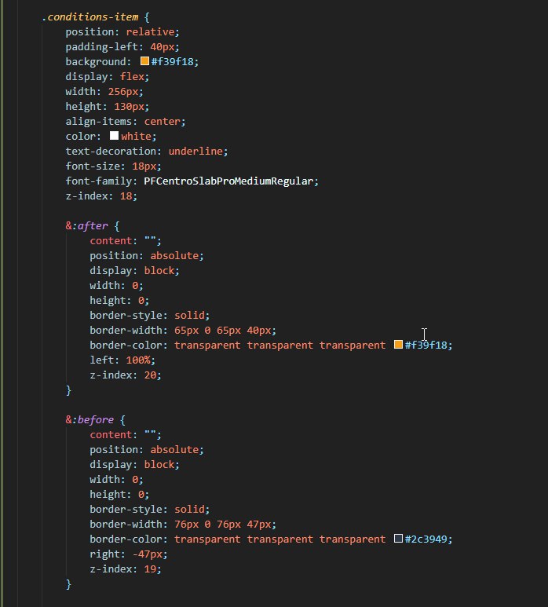Click the first 'transparent' in the &:before border-color

click(207, 539)
